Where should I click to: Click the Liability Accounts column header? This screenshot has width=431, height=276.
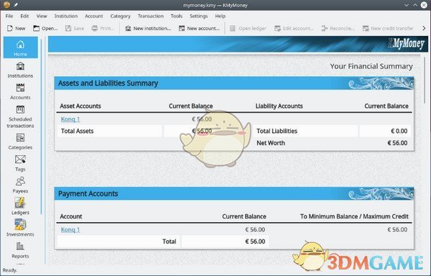tap(279, 106)
